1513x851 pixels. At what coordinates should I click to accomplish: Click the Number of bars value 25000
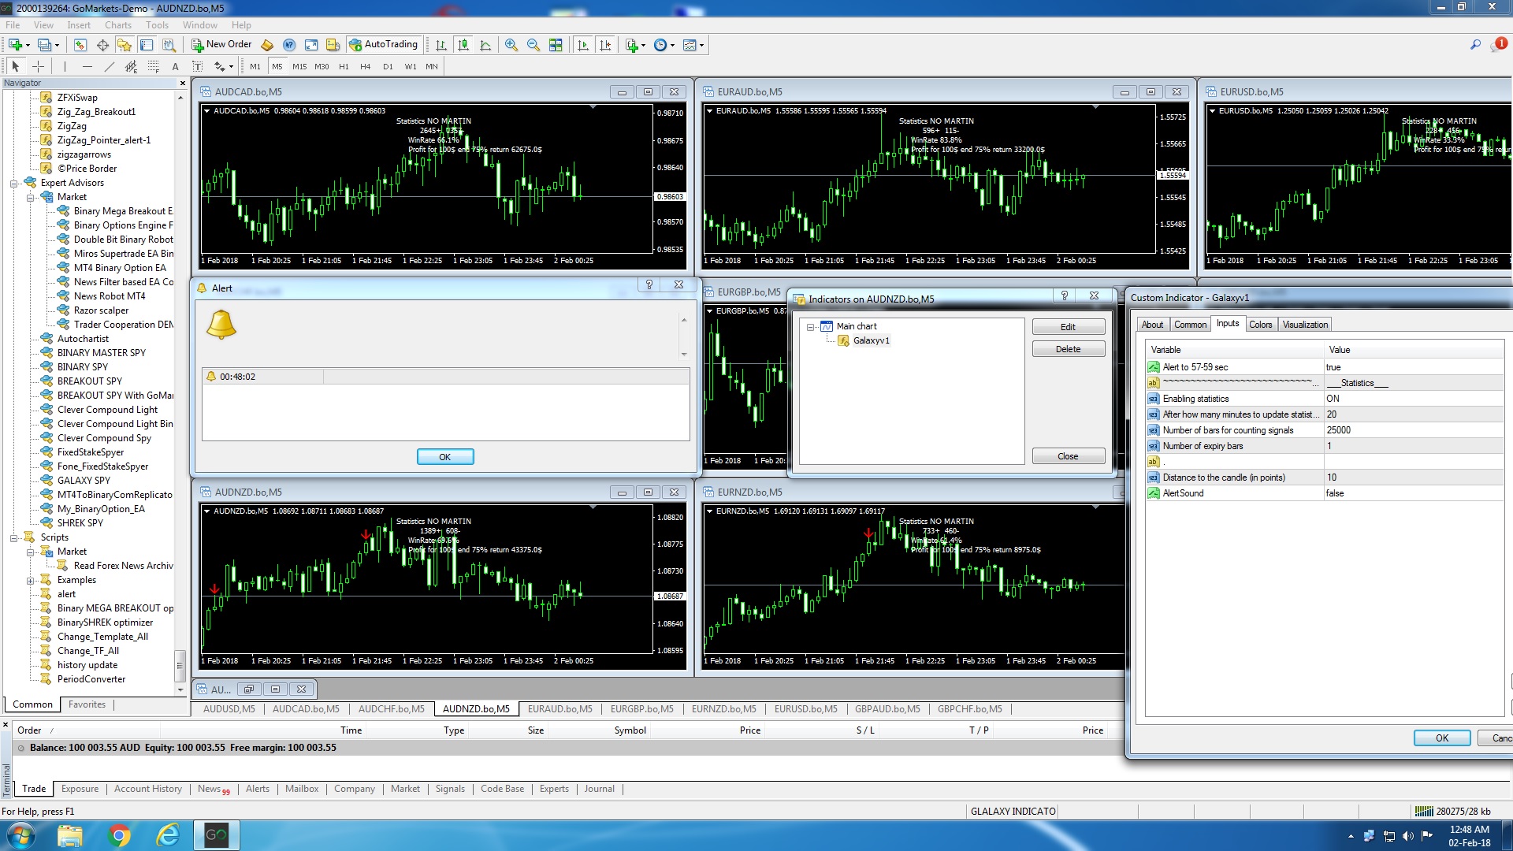click(x=1338, y=430)
